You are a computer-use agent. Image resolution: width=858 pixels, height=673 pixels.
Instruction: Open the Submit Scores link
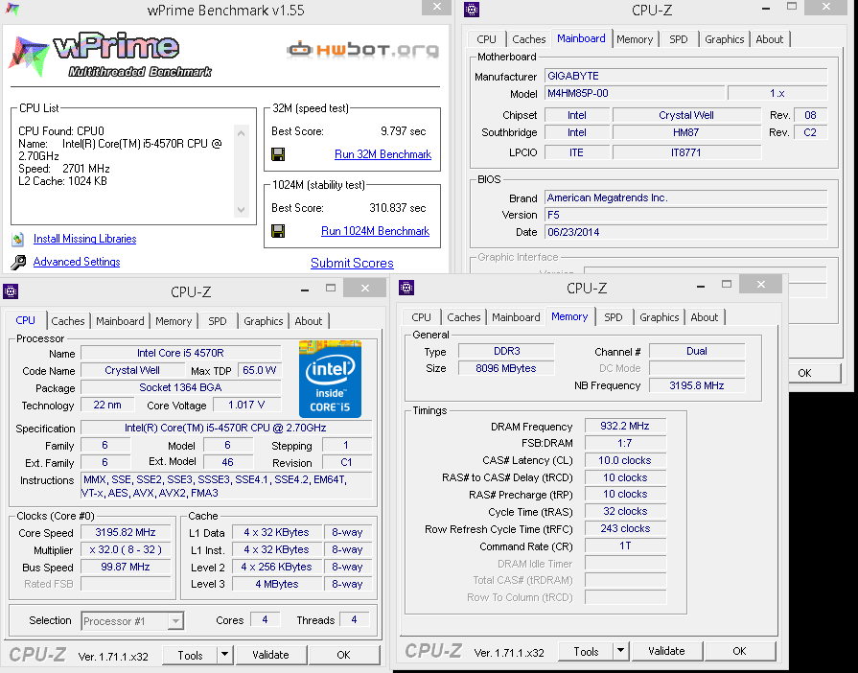(x=352, y=263)
